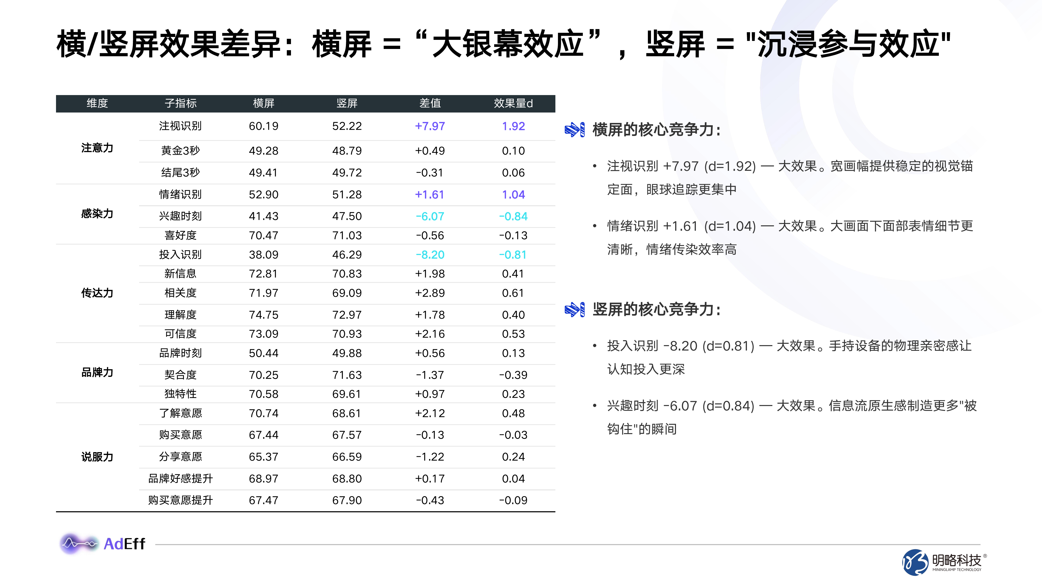This screenshot has height=586, width=1042.
Task: Click the -0.81 effect size value
Action: [513, 255]
